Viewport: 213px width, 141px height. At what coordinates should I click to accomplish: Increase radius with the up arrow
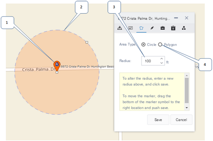[162, 59]
